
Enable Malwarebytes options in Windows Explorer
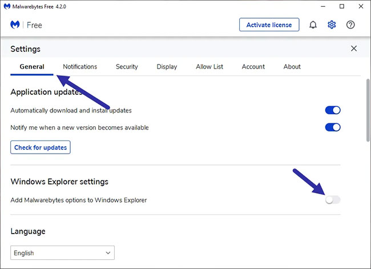[333, 200]
